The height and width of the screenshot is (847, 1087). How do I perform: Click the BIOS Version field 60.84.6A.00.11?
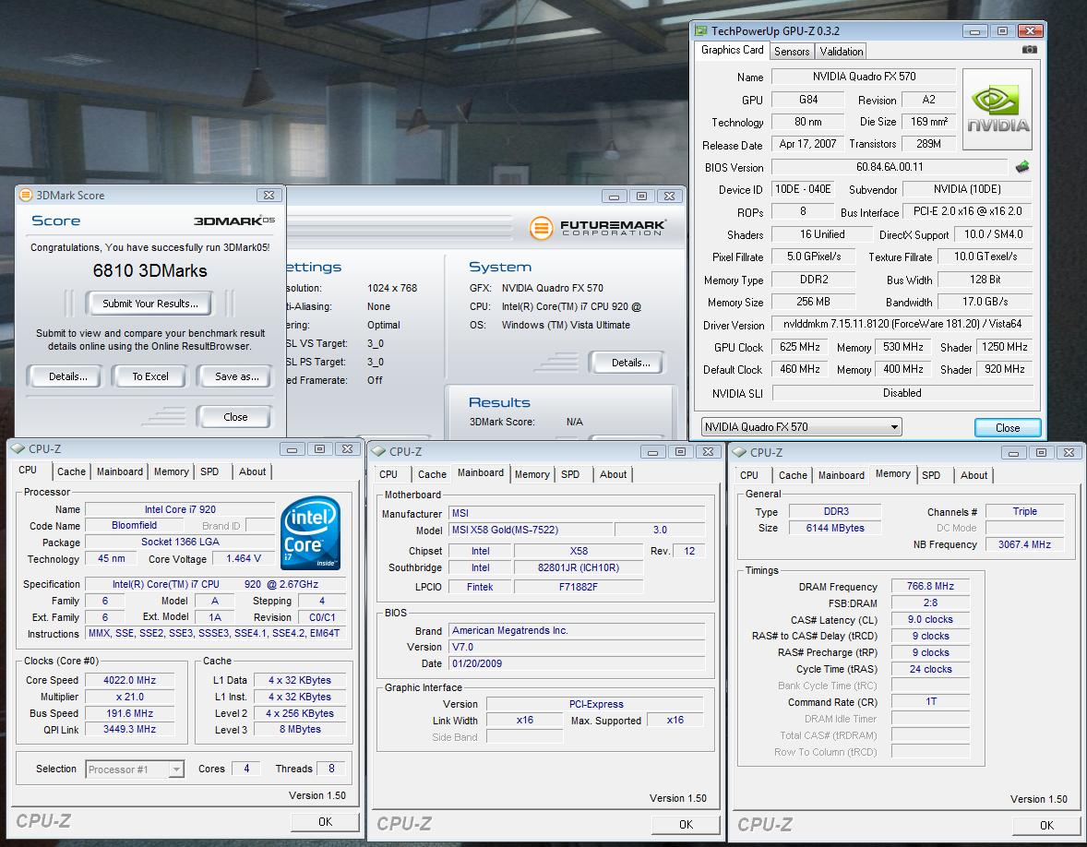890,166
